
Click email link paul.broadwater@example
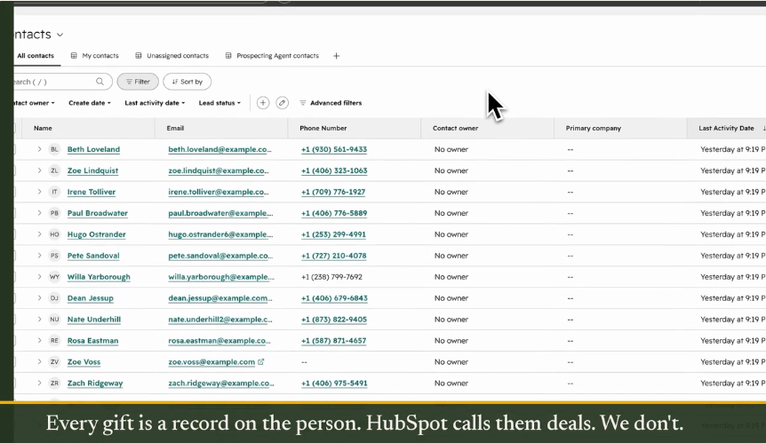click(x=220, y=213)
